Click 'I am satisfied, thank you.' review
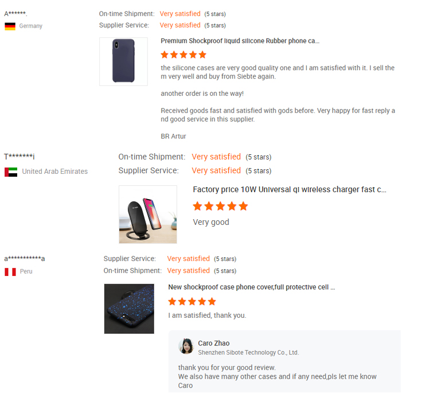Image resolution: width=430 pixels, height=397 pixels. point(207,316)
